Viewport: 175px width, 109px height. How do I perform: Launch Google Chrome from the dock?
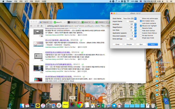coord(80,105)
